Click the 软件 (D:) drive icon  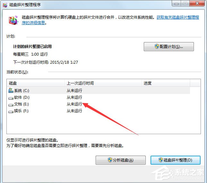11,97
